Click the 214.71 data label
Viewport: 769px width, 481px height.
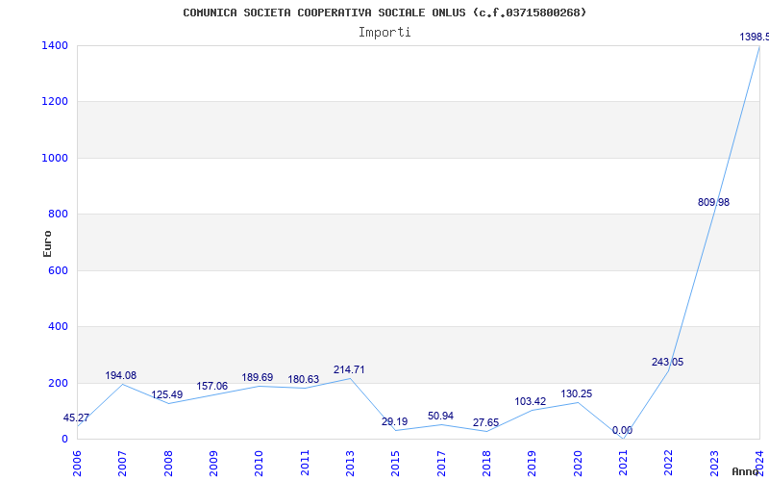coord(349,369)
